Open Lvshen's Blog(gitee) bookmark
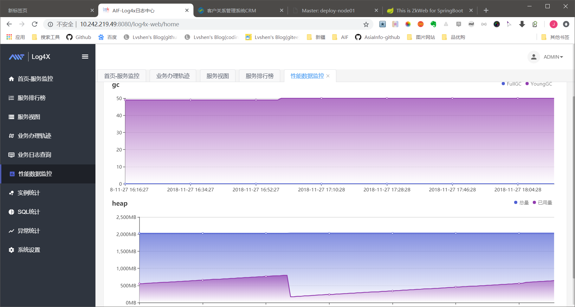 pos(272,37)
